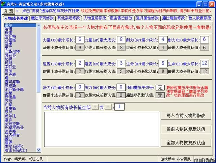Image resolution: width=216 pixels, height=163 pixels.
Task: Click the − button to decrease all growth values
Action: click(x=108, y=107)
